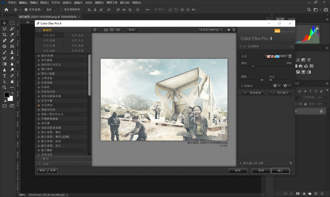This screenshot has height=197, width=330.
Task: Expand the 控制点 section
Action: pos(242,86)
